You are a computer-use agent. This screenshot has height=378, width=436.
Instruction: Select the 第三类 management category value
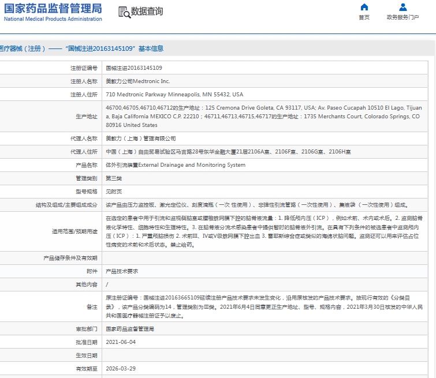pyautogui.click(x=114, y=178)
